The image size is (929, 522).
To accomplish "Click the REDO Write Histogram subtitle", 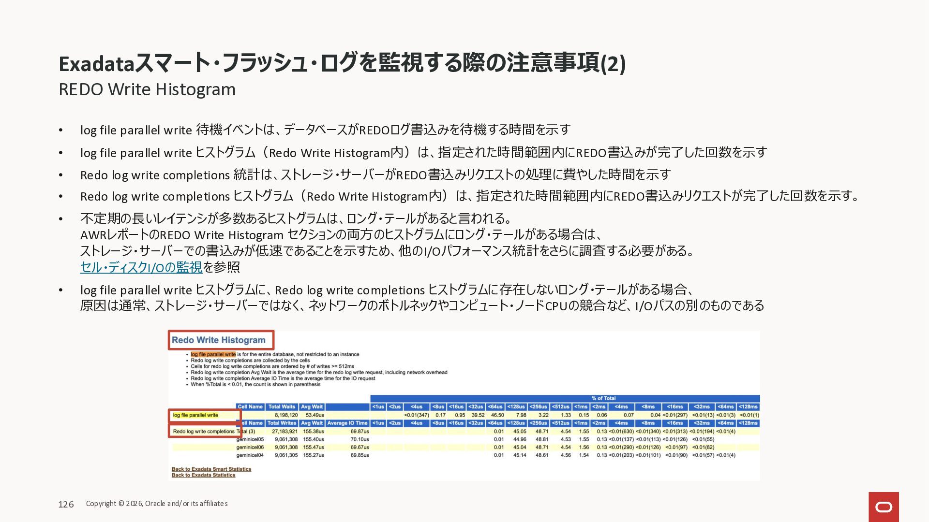I will (147, 89).
